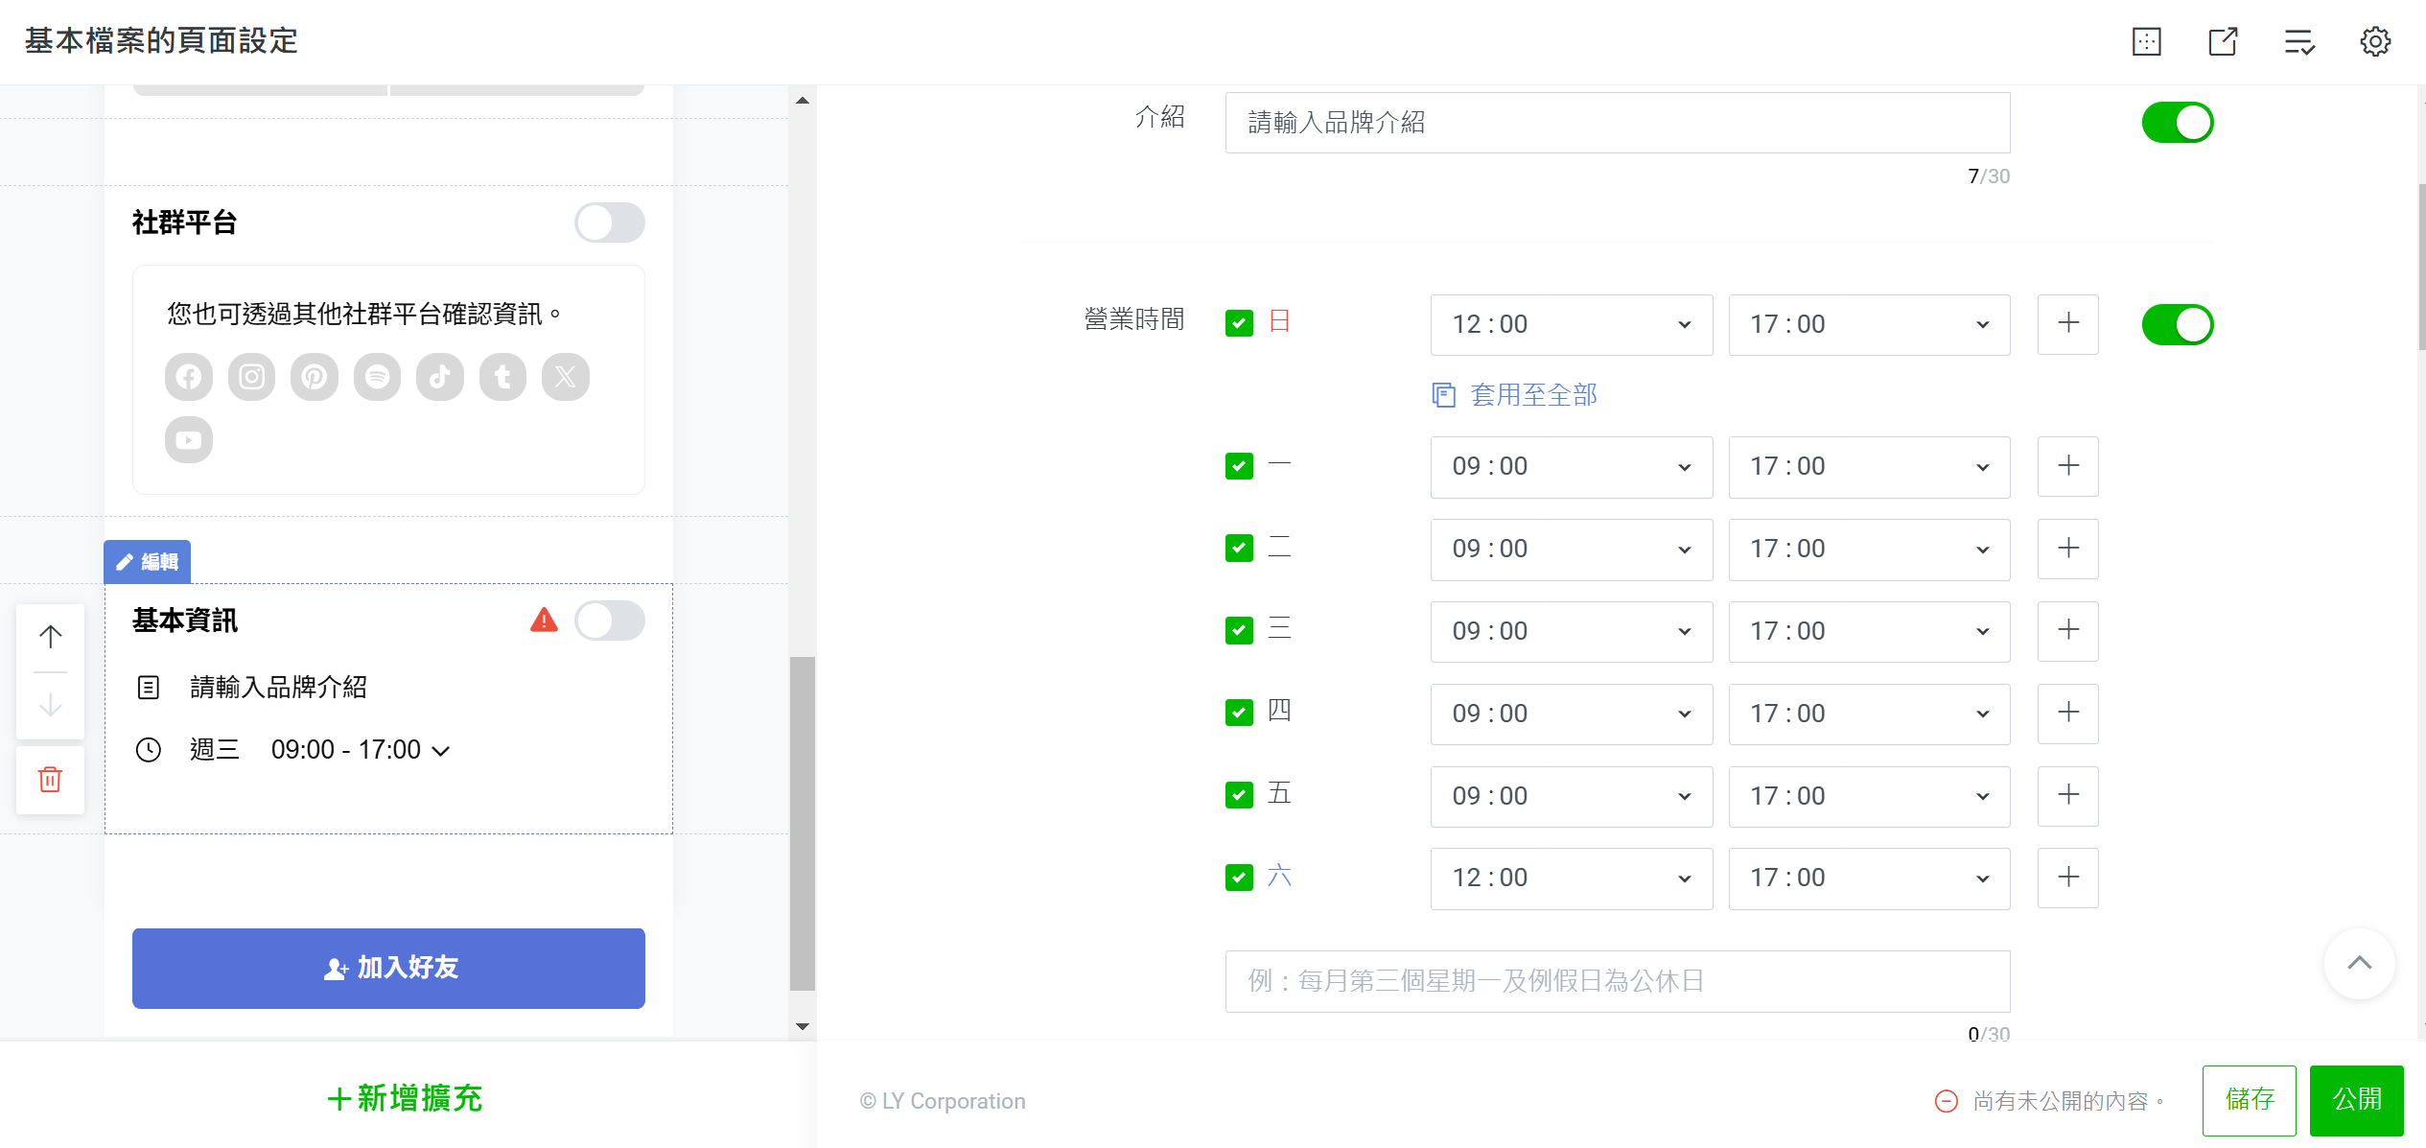The image size is (2426, 1148).
Task: Open preview in external window
Action: tap(2223, 41)
